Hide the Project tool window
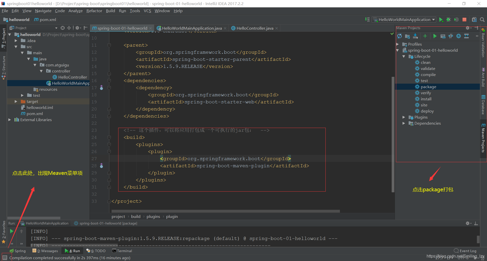Viewport: 487px width, 261px height. (x=85, y=28)
